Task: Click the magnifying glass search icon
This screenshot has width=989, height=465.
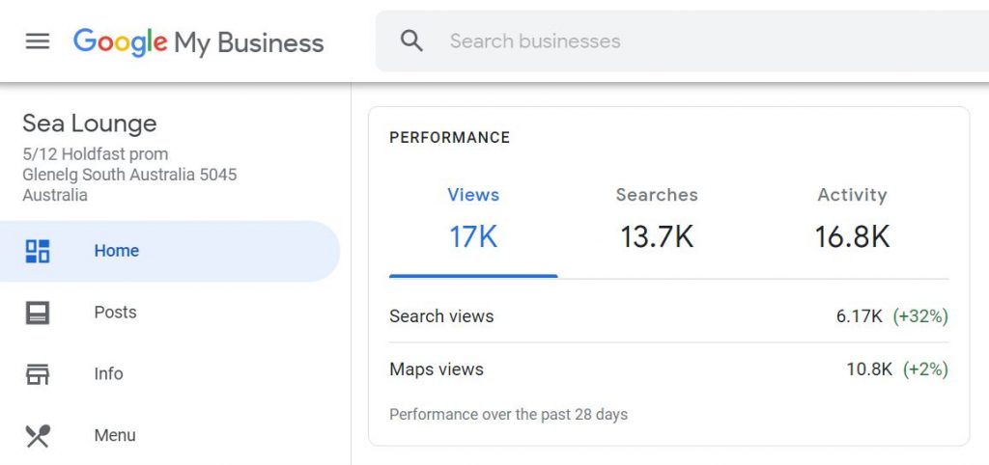Action: (412, 41)
